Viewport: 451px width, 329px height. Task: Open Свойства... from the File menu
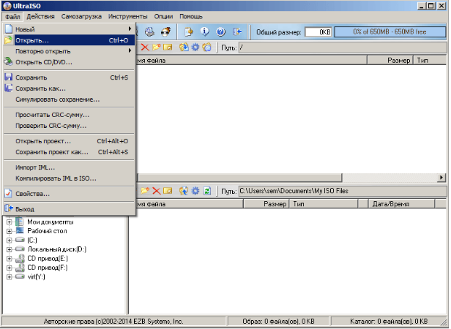[x=69, y=194]
